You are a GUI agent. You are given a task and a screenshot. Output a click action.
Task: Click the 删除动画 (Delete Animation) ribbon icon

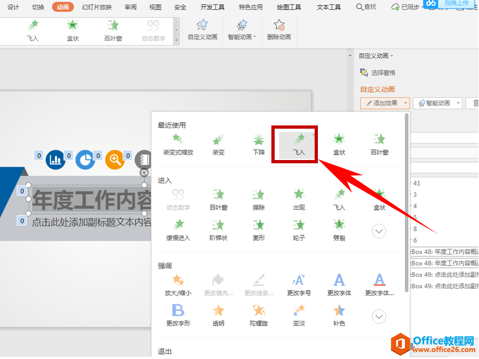coord(279,30)
